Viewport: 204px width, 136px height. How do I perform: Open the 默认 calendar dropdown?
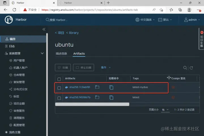point(165,20)
